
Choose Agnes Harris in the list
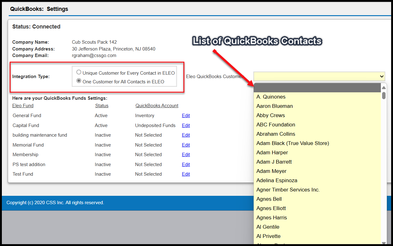(317, 218)
